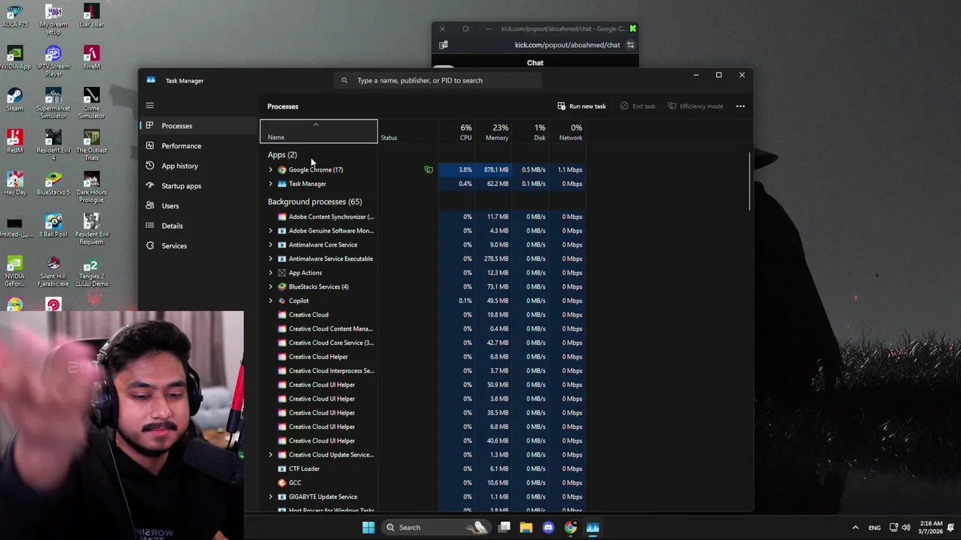Open the Windows Start menu
Image resolution: width=961 pixels, height=540 pixels.
click(x=369, y=527)
